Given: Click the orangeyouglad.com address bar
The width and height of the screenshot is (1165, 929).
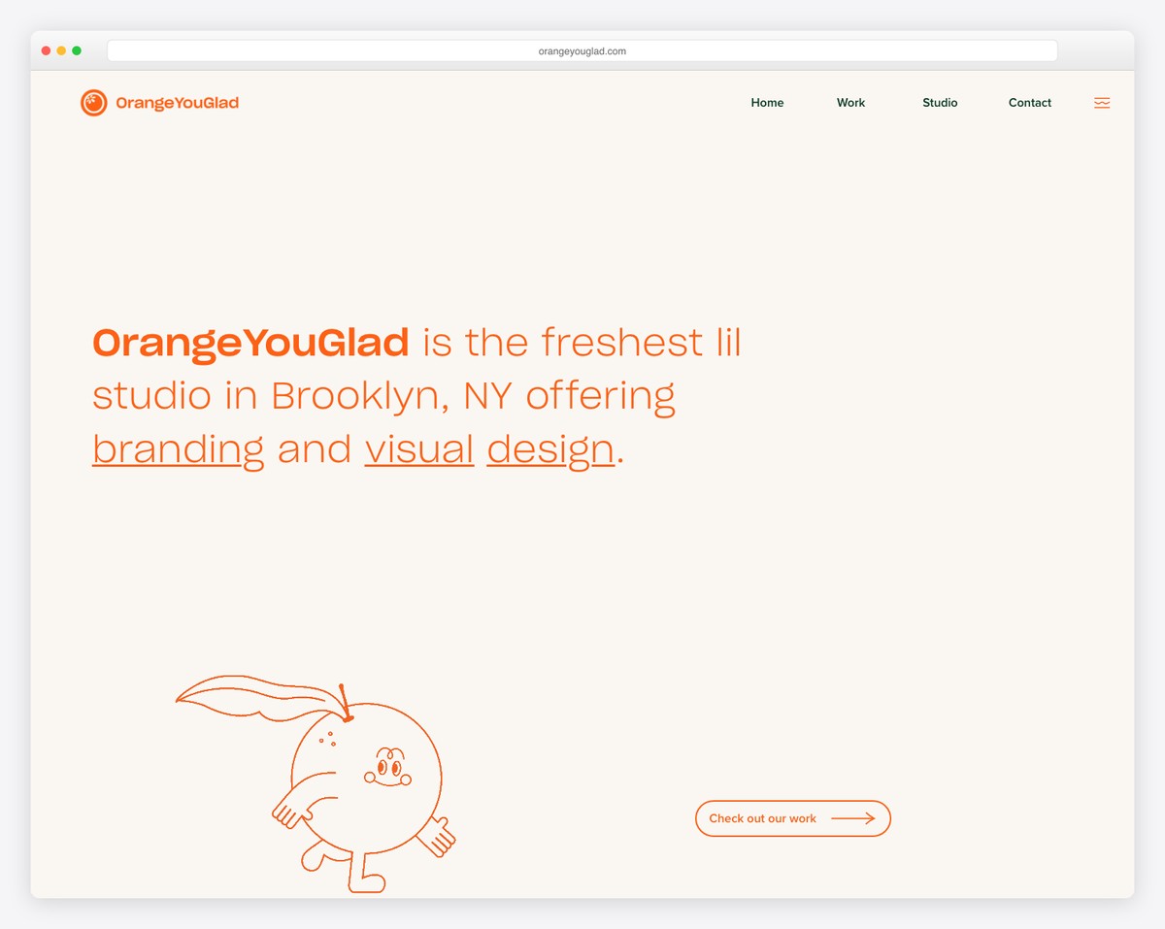Looking at the screenshot, I should [x=582, y=50].
